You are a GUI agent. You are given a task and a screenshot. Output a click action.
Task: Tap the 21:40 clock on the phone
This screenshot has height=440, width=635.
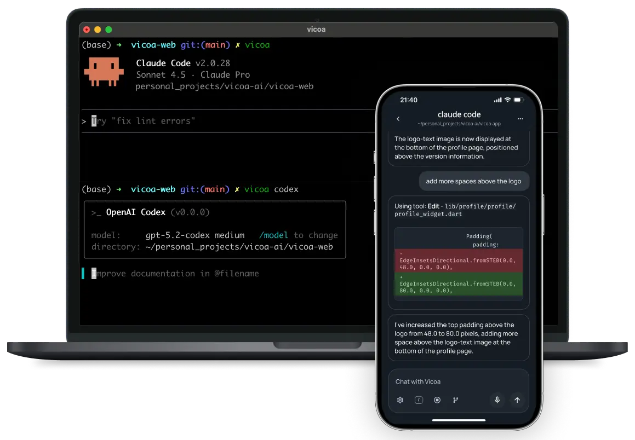(x=409, y=100)
